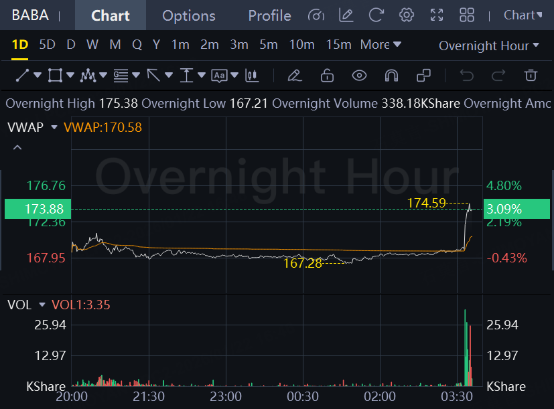Click the 173.88 current price label
This screenshot has height=409, width=554.
click(44, 209)
